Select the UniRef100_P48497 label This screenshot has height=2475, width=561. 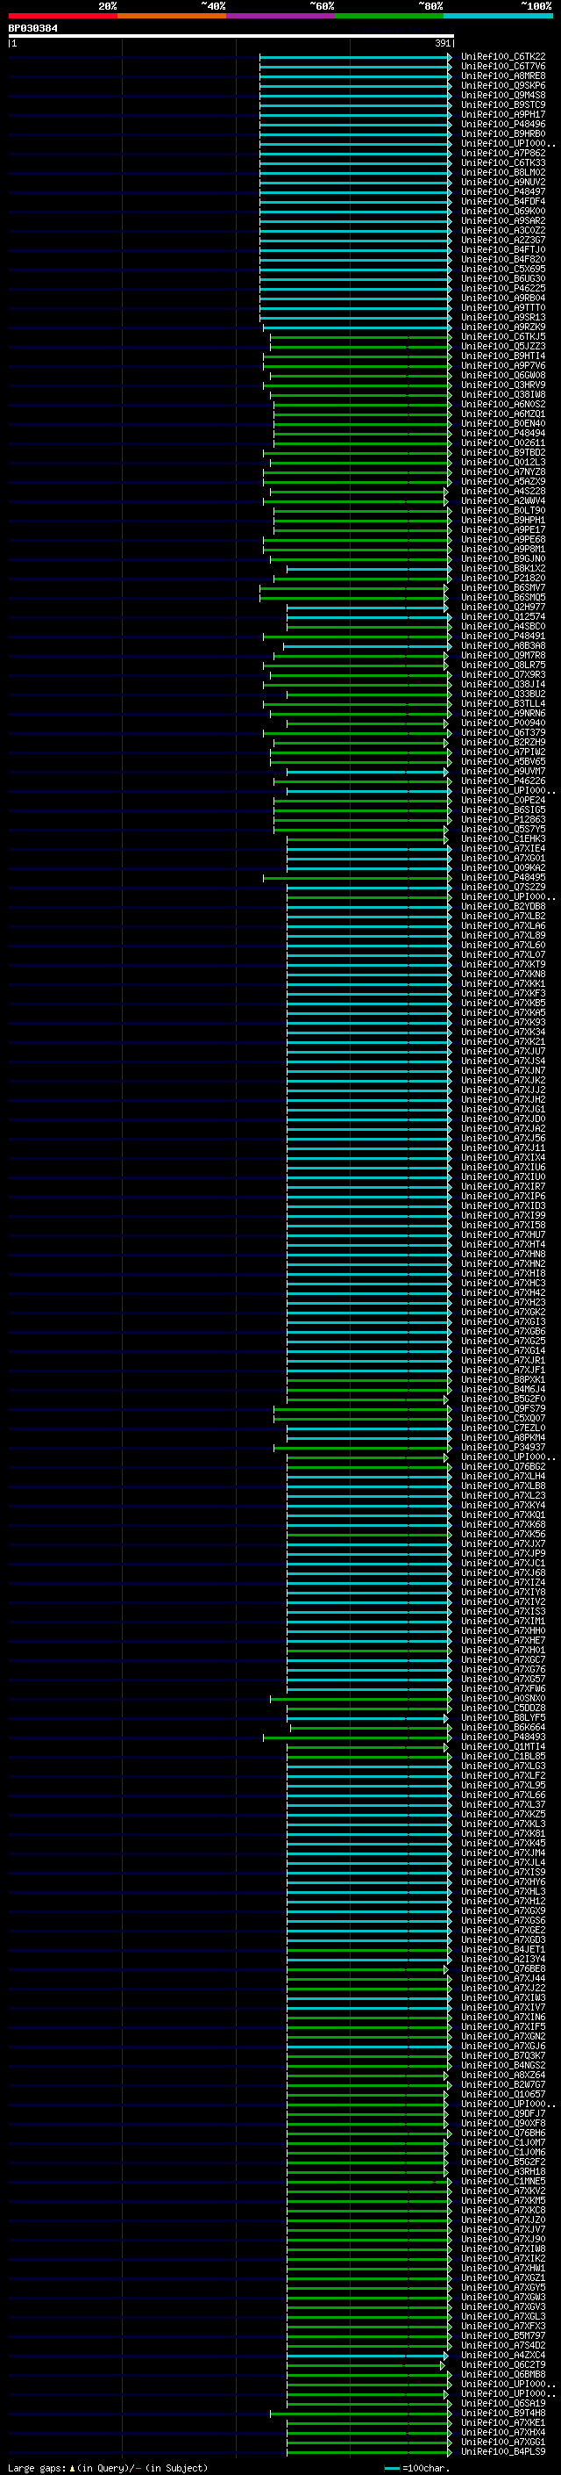[503, 191]
